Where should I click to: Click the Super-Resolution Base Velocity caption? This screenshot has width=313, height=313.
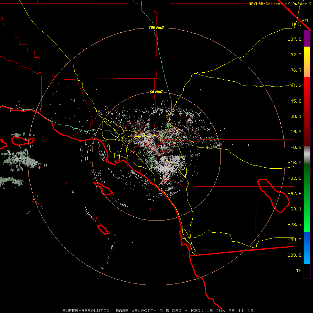tap(158, 311)
